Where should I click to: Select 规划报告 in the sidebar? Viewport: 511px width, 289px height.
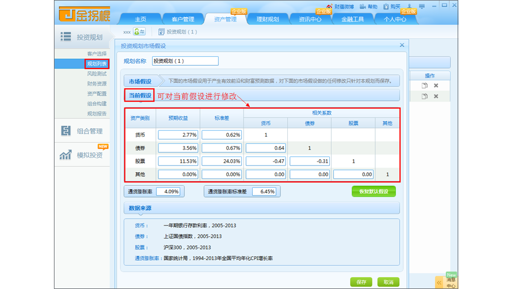click(x=97, y=113)
